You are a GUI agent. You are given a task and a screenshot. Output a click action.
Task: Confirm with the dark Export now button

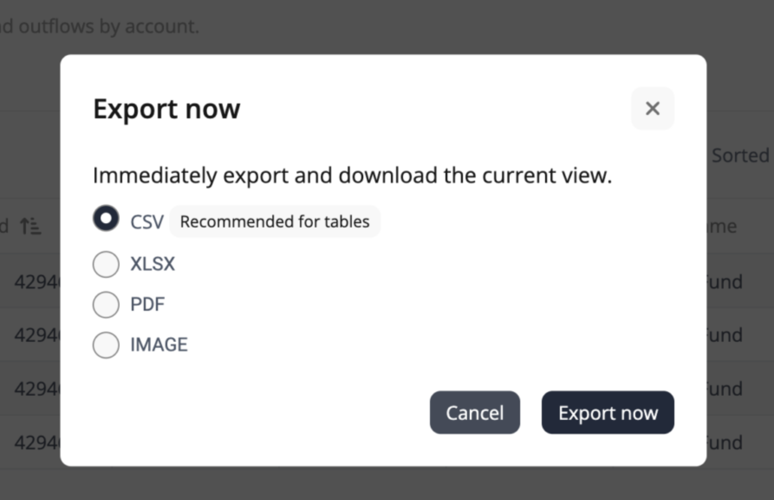pos(608,412)
